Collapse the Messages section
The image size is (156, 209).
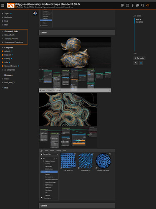point(8,75)
